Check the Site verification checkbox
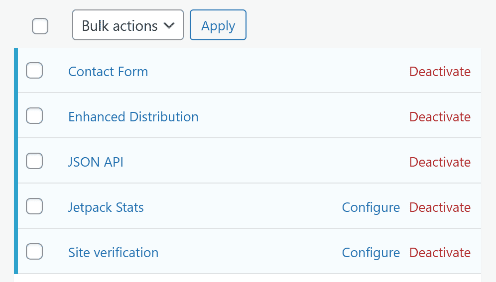 coord(34,251)
